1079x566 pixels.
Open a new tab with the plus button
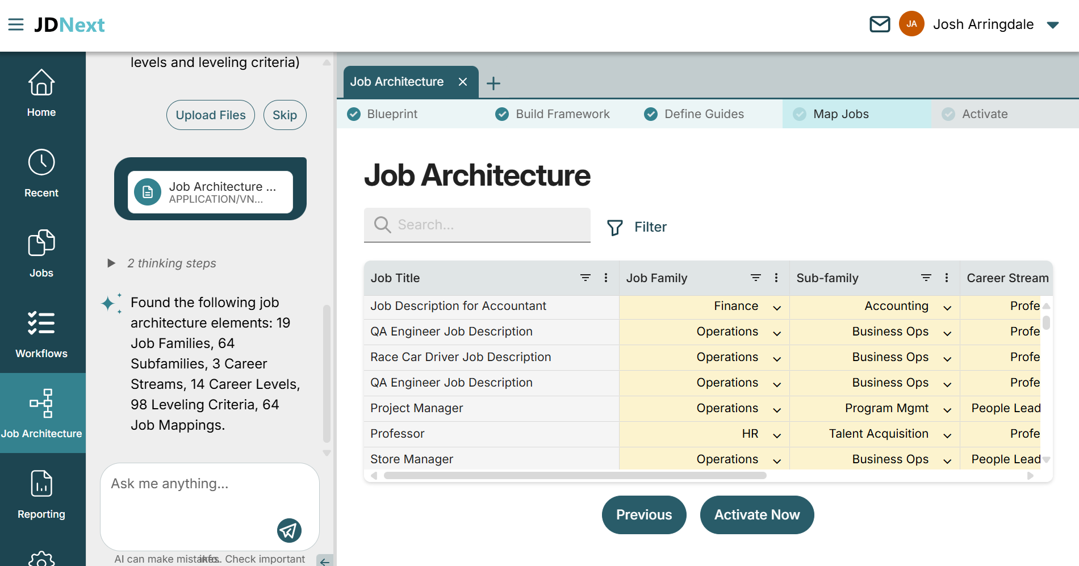click(x=494, y=83)
